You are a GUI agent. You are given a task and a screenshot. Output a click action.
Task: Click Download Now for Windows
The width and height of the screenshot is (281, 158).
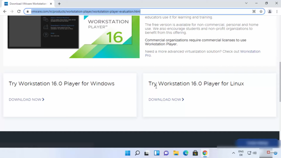pyautogui.click(x=26, y=100)
